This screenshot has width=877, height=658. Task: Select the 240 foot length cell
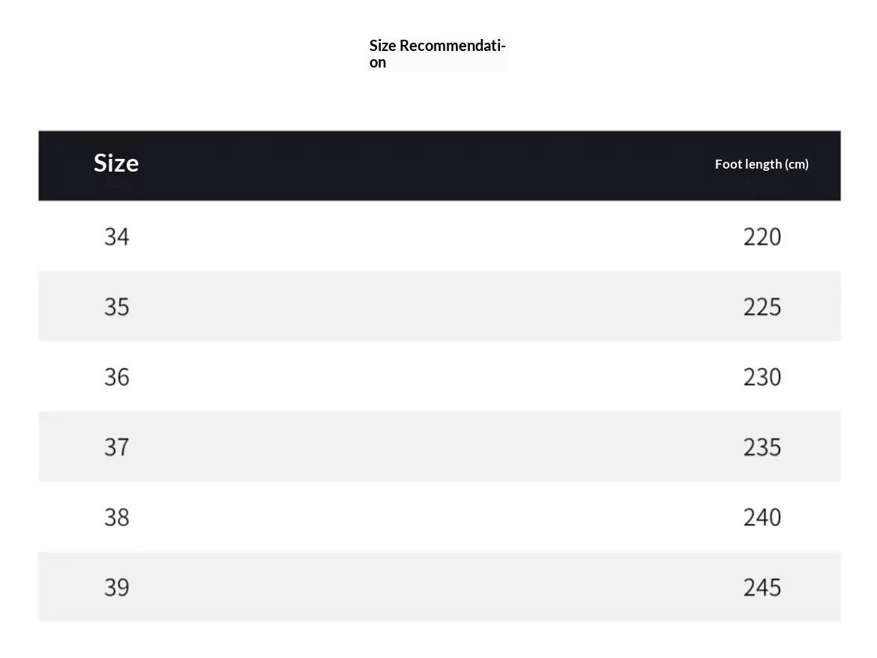762,517
